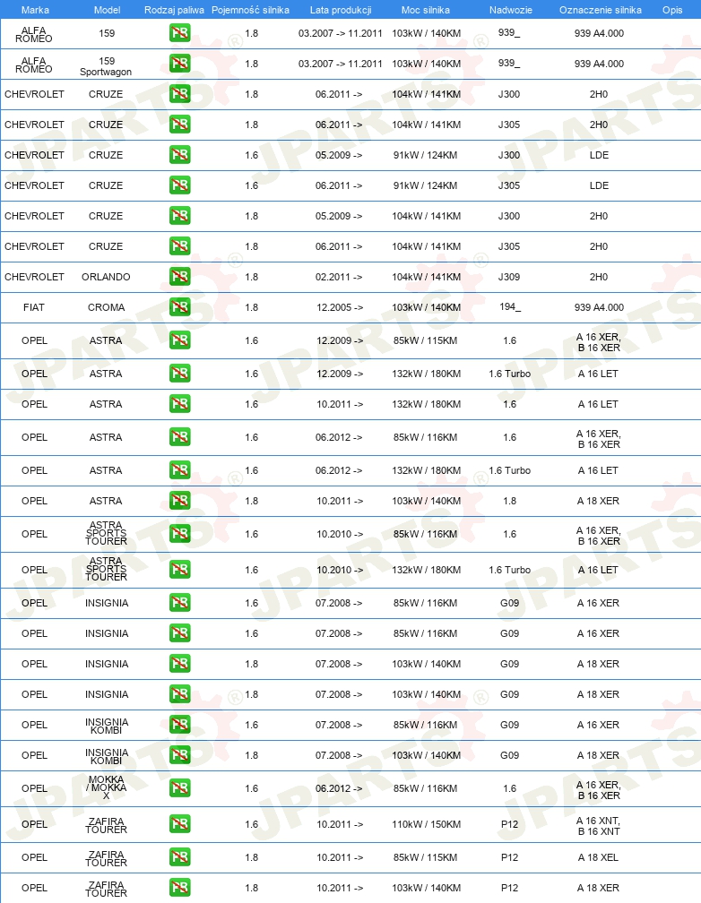The height and width of the screenshot is (903, 701).
Task: Click the Moc silnika column header
Action: point(426,10)
